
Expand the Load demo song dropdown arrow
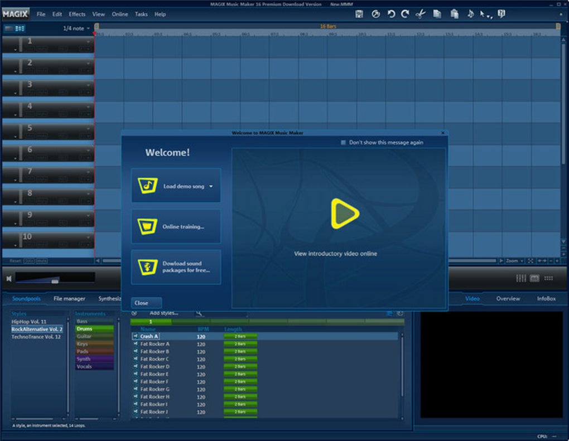coord(211,186)
